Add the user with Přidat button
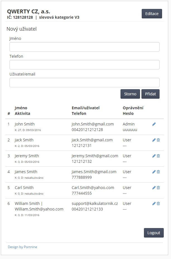This screenshot has width=171, height=259. (151, 94)
